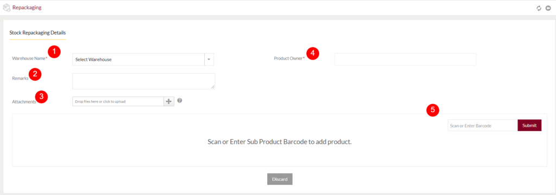The height and width of the screenshot is (195, 556).
Task: Click the Repackaging page title
Action: click(x=27, y=7)
